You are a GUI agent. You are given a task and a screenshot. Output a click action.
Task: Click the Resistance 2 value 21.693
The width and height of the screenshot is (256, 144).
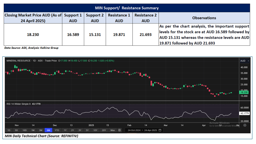(x=145, y=34)
